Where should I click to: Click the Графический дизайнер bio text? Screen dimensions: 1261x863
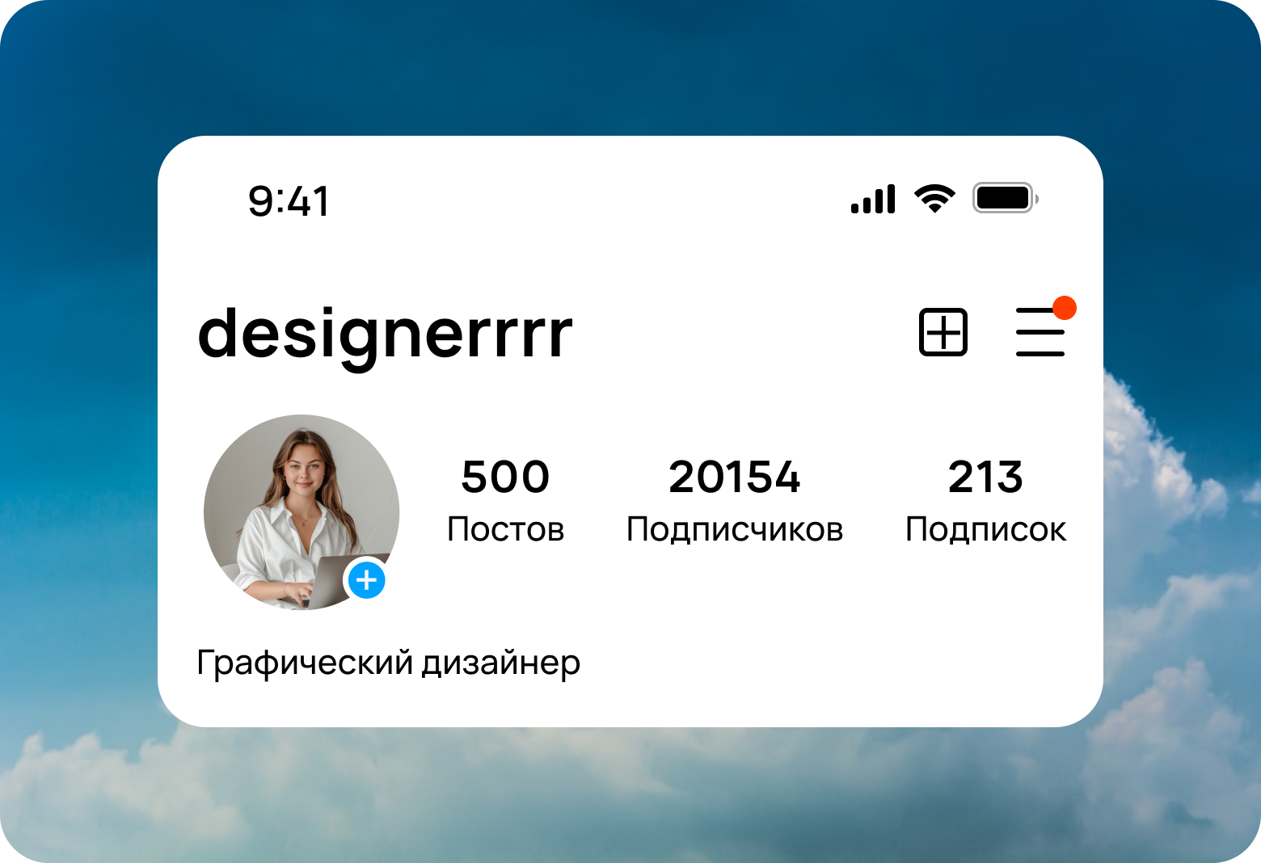point(388,663)
